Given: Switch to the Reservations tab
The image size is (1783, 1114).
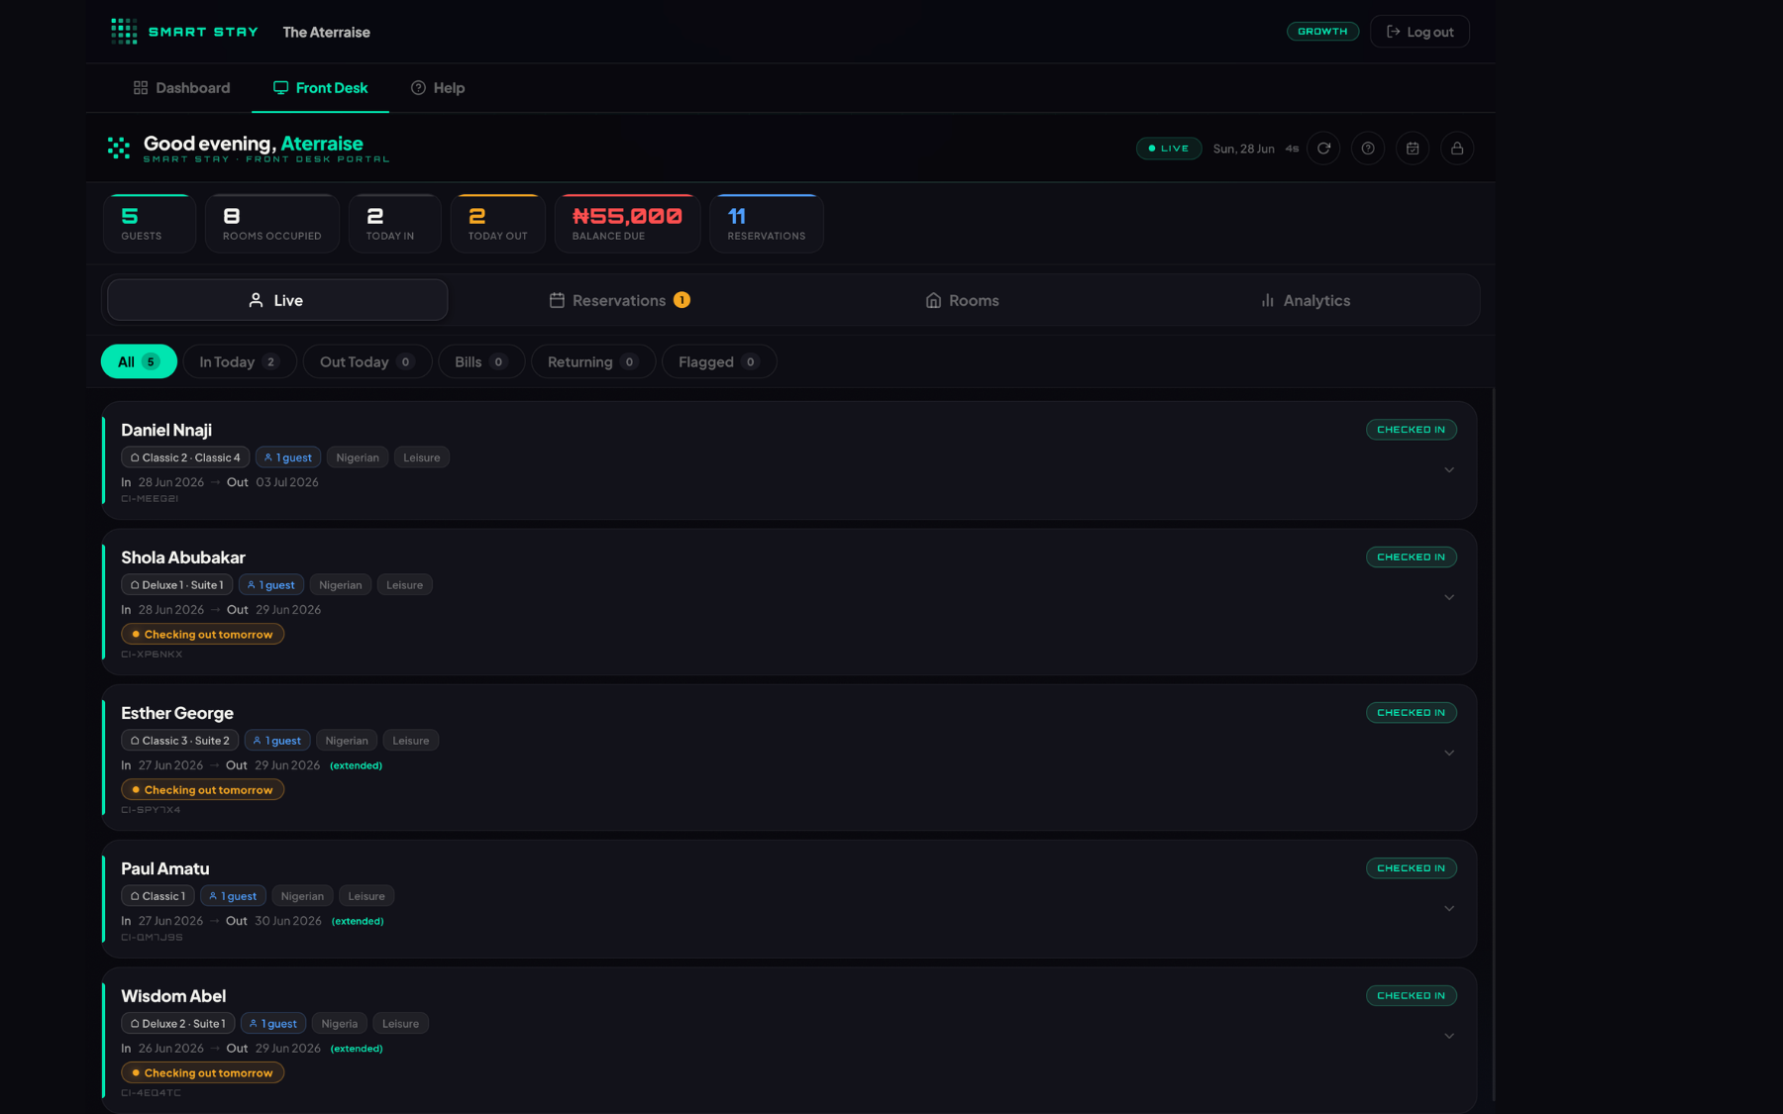Looking at the screenshot, I should pos(620,300).
